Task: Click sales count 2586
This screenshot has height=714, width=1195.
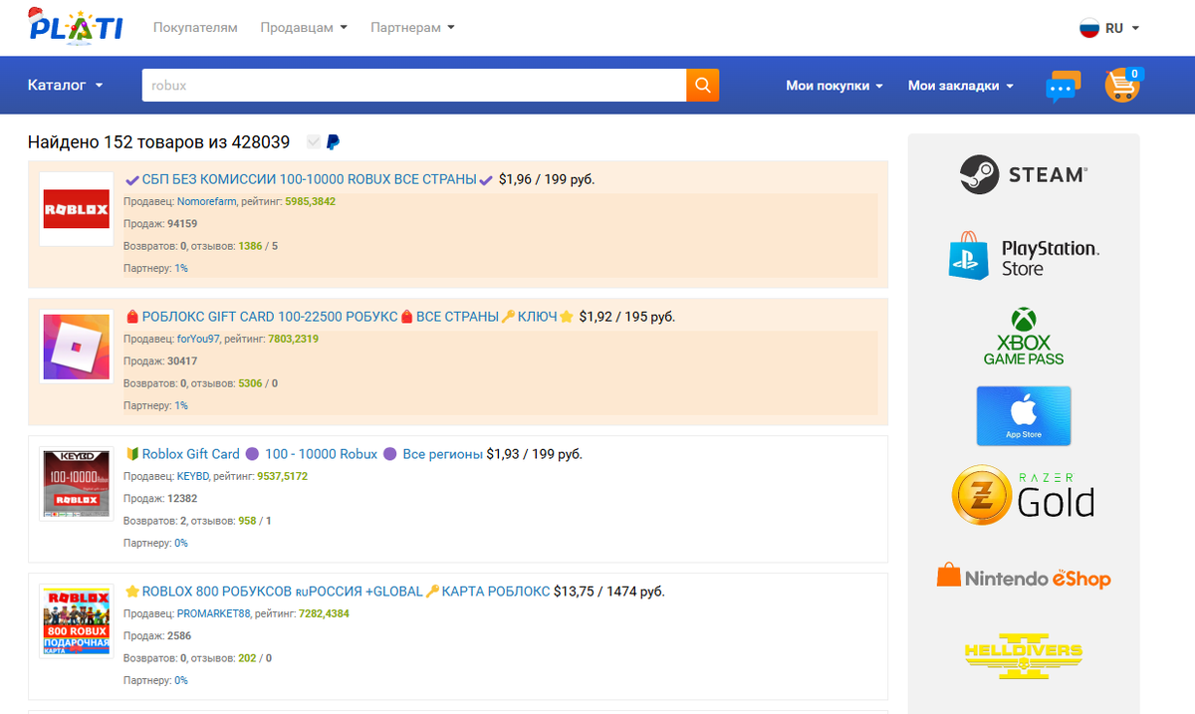Action: point(179,636)
